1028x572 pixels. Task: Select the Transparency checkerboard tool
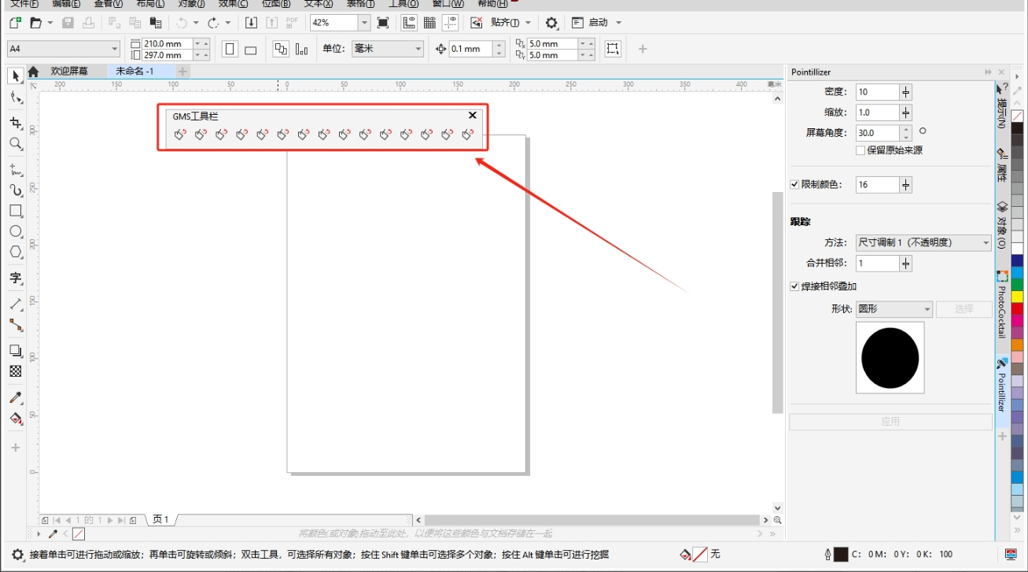(16, 371)
